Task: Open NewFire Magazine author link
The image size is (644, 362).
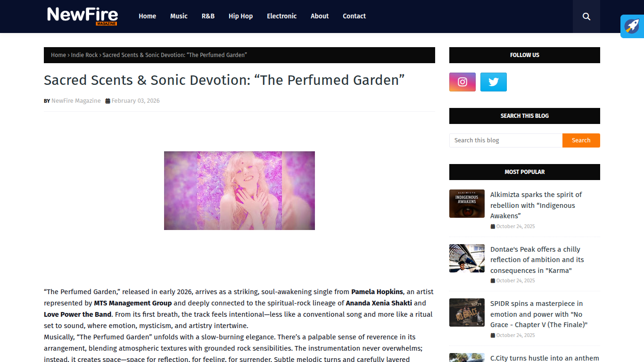Action: coord(76,101)
